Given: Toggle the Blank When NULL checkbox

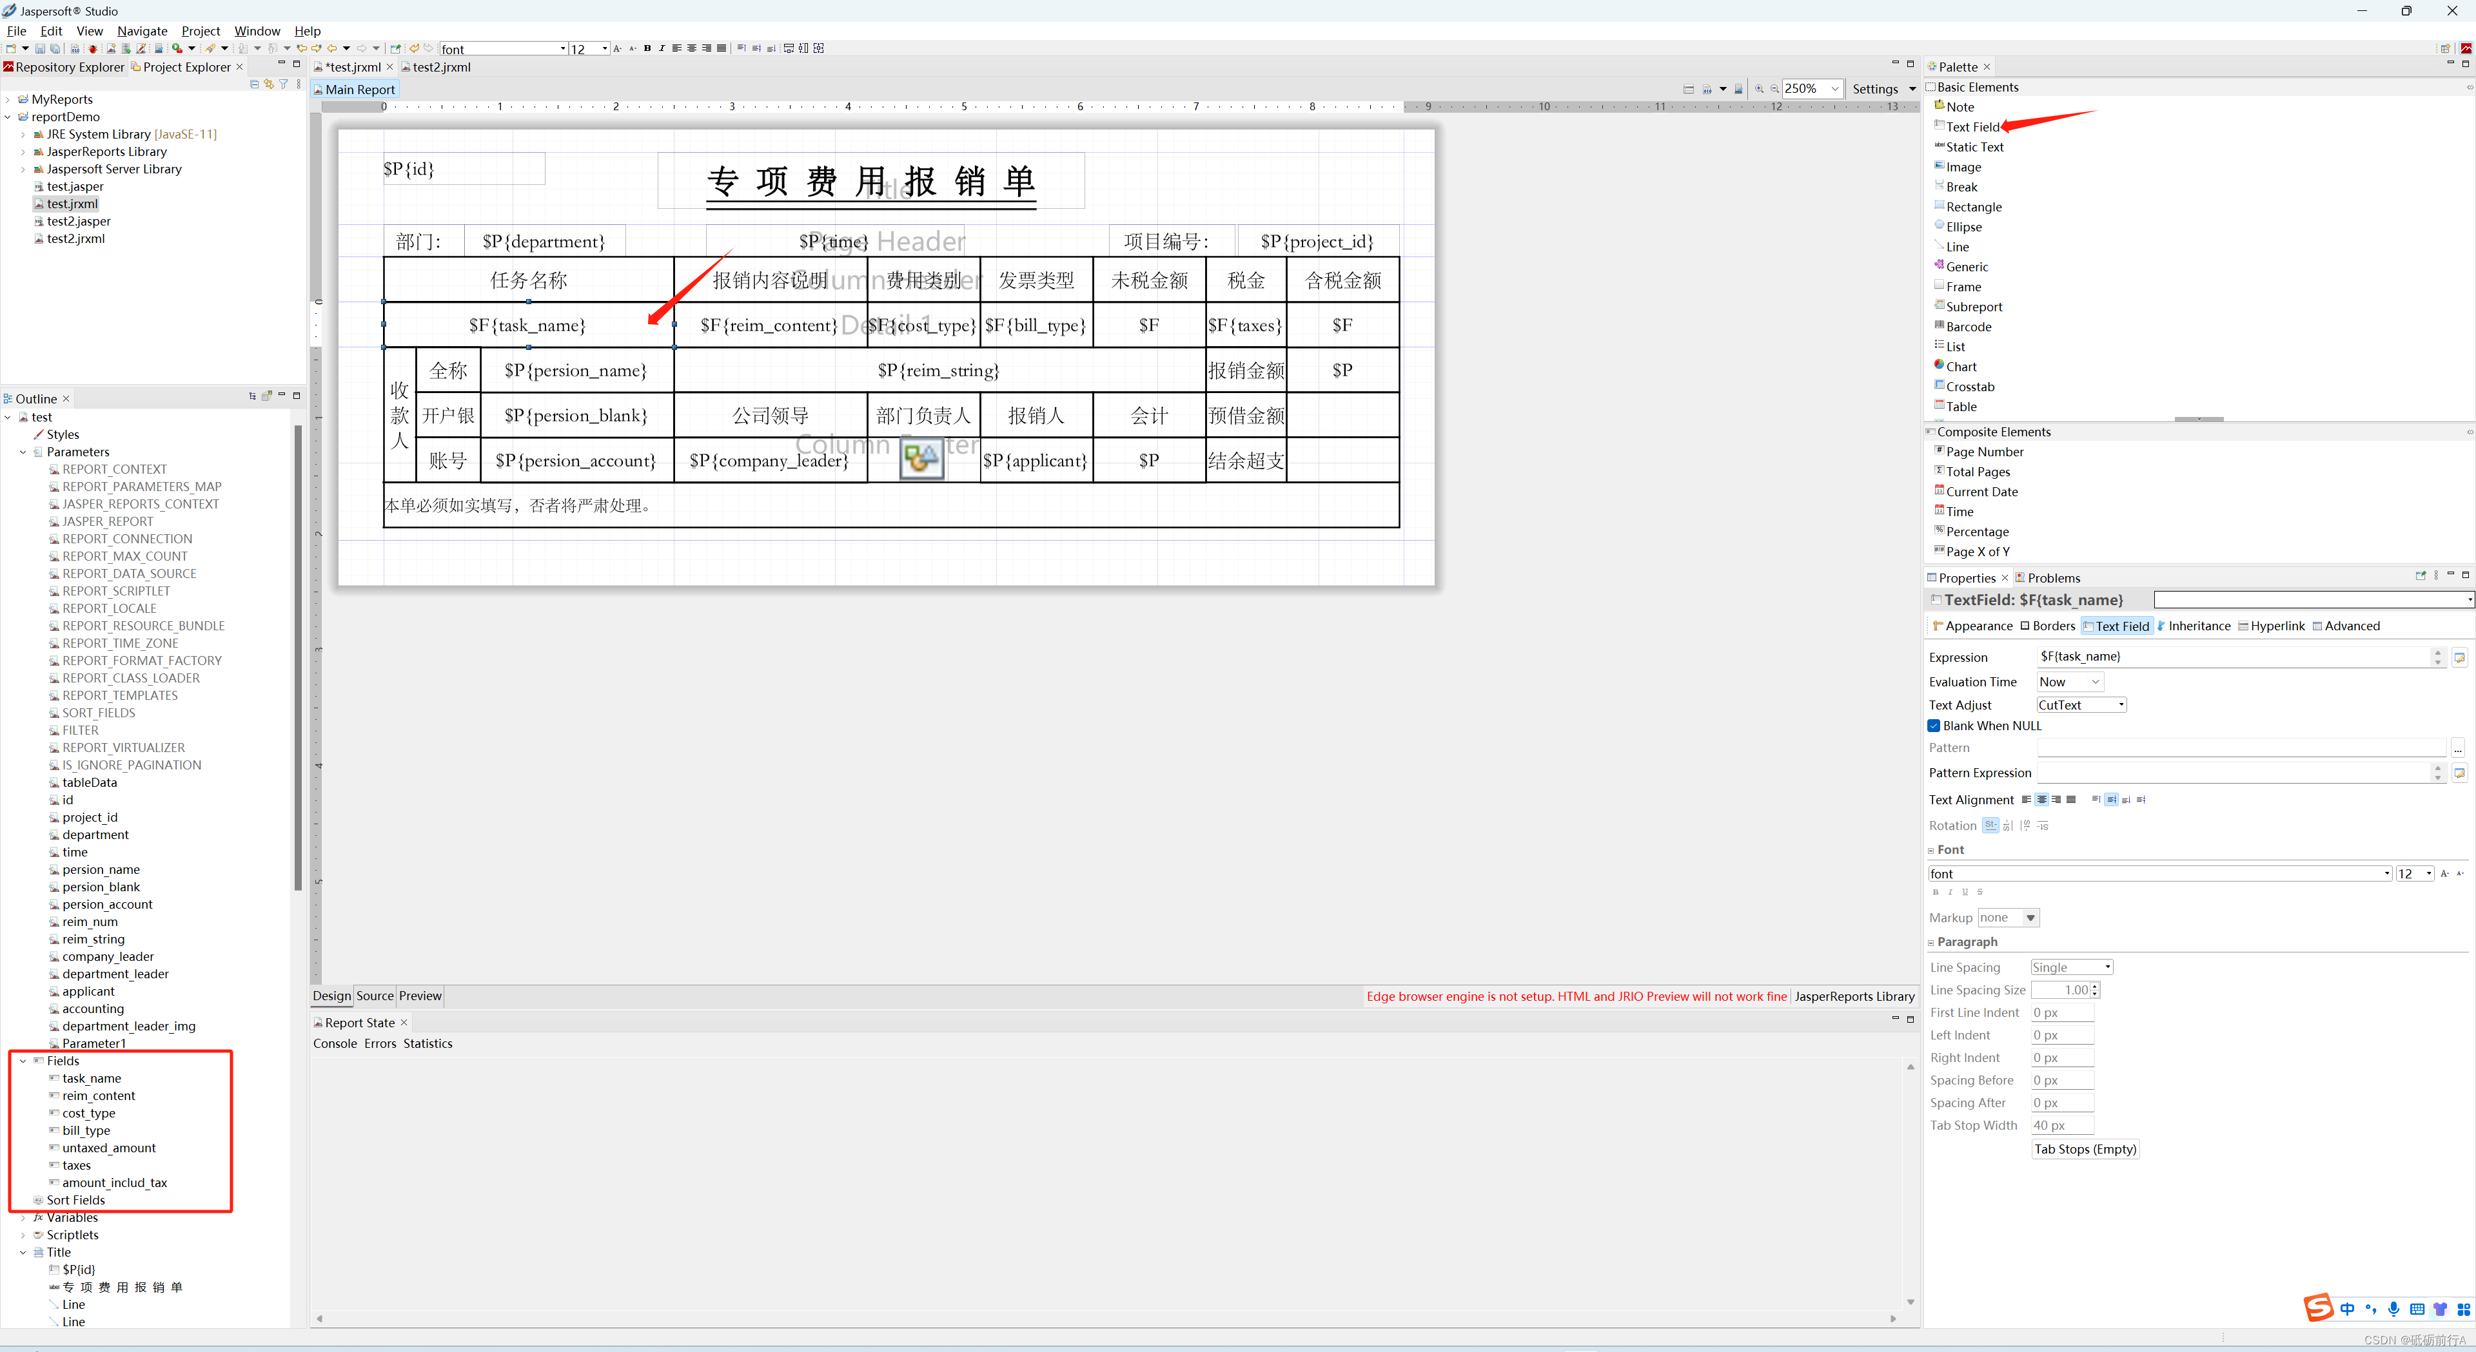Looking at the screenshot, I should pyautogui.click(x=1934, y=726).
